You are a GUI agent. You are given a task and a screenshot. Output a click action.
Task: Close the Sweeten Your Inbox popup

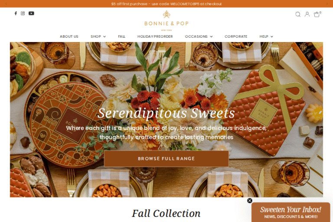point(250,201)
